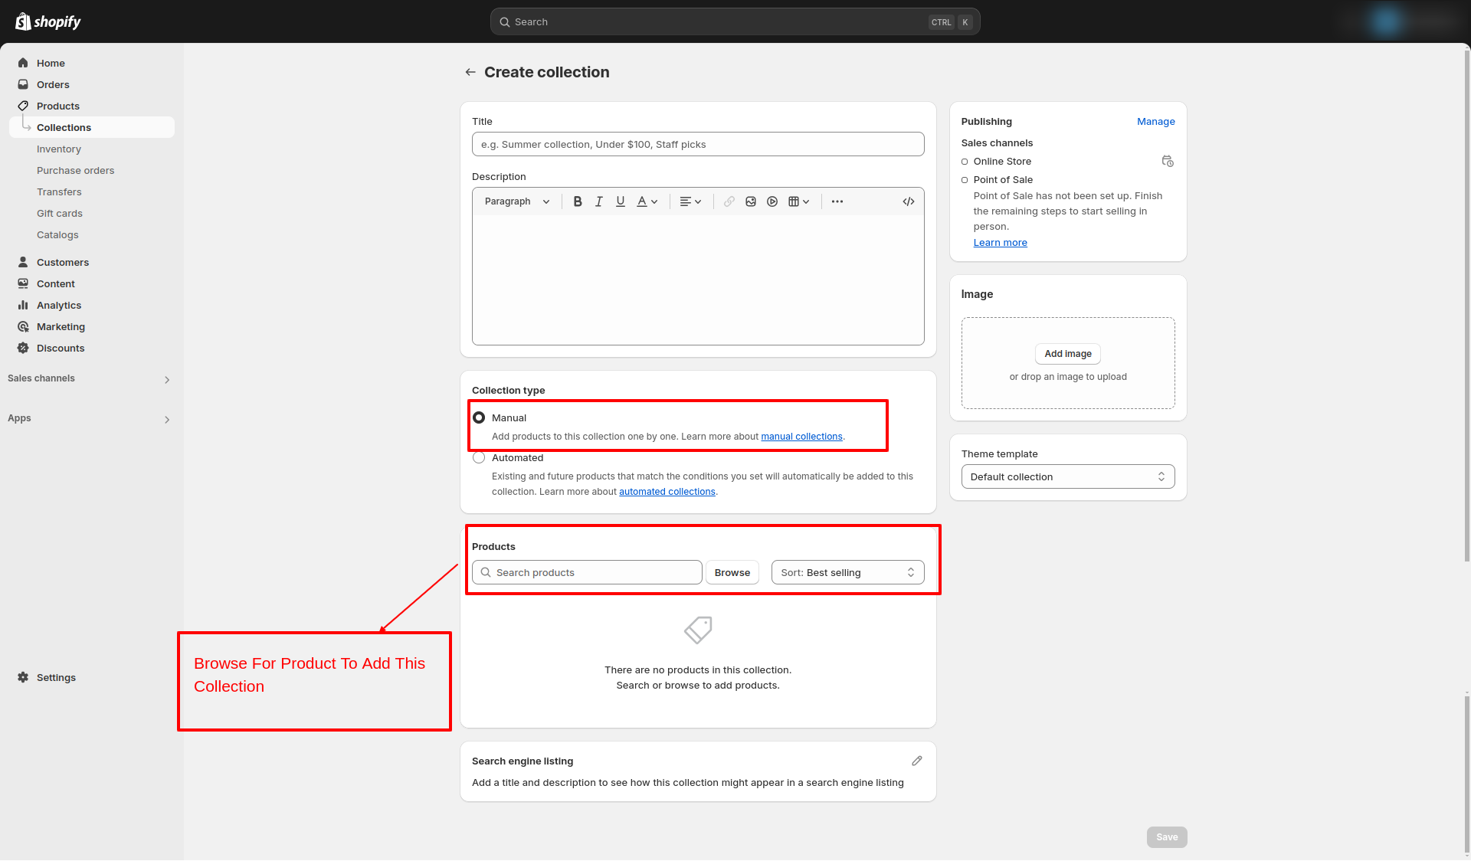1471x861 pixels.
Task: Open the text alignment dropdown
Action: point(690,201)
